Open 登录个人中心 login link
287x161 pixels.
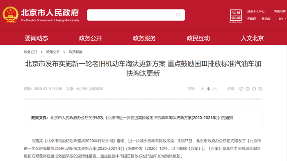point(256,11)
